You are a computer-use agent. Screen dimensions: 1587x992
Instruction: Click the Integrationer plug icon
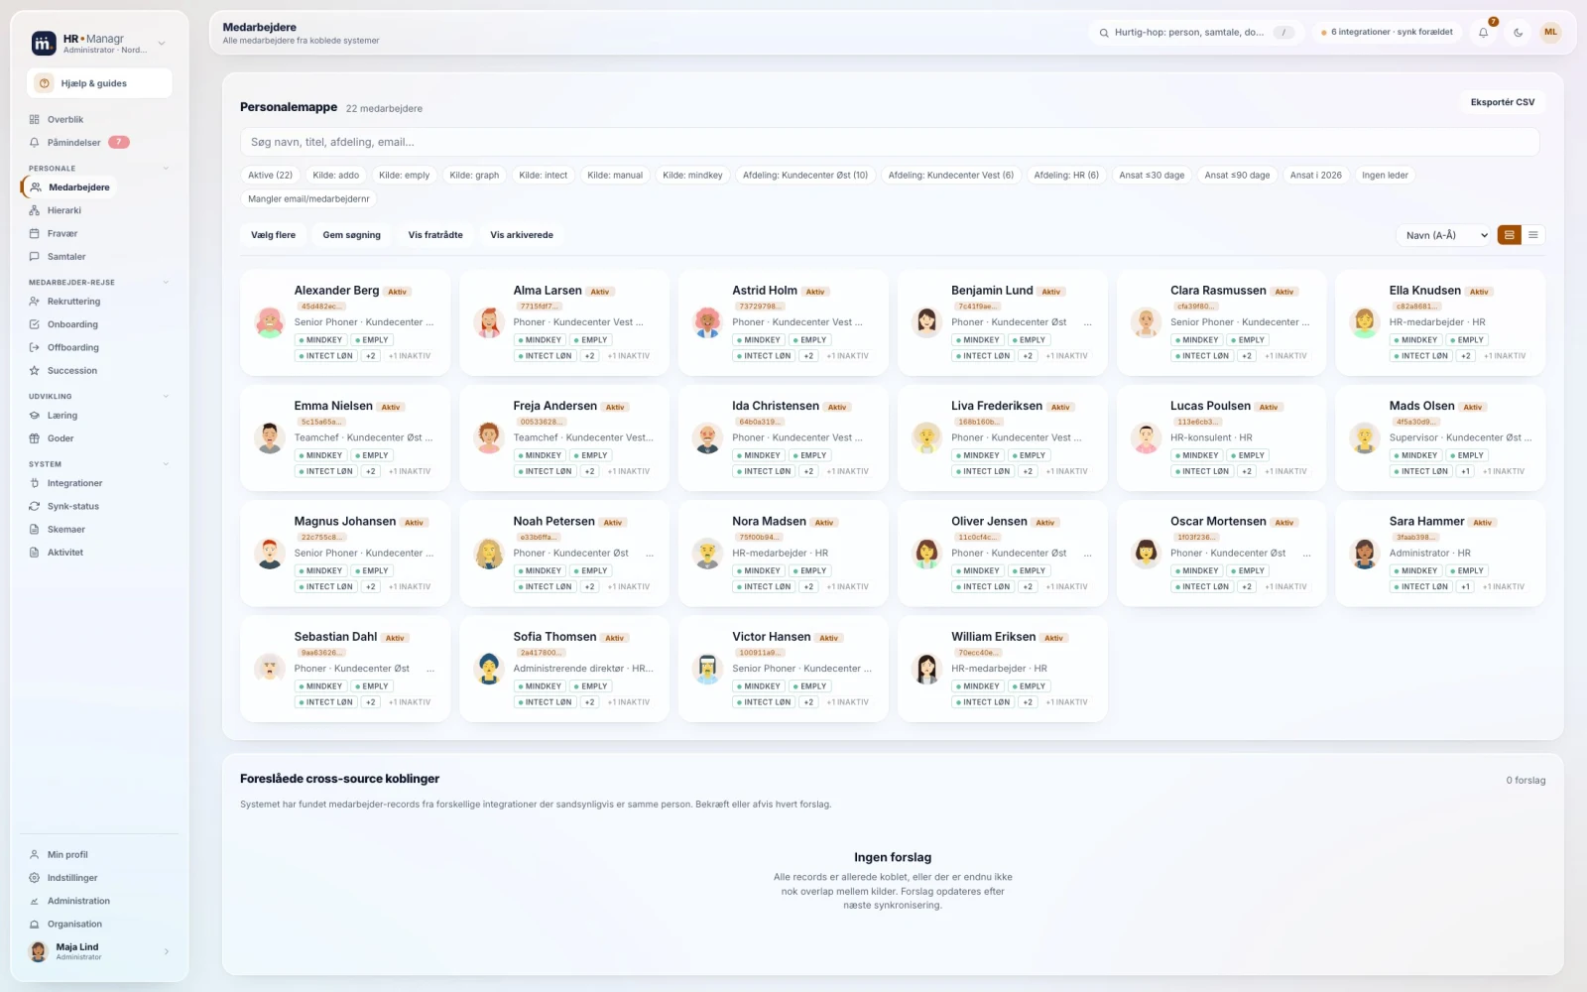[x=35, y=483]
